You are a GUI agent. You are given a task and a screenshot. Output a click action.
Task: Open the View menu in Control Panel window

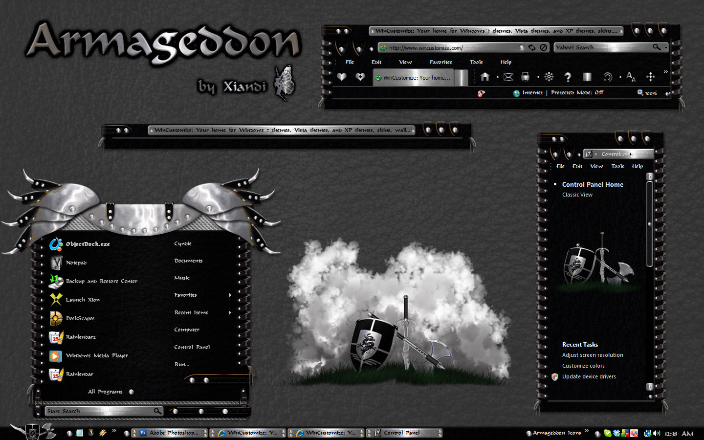point(596,166)
